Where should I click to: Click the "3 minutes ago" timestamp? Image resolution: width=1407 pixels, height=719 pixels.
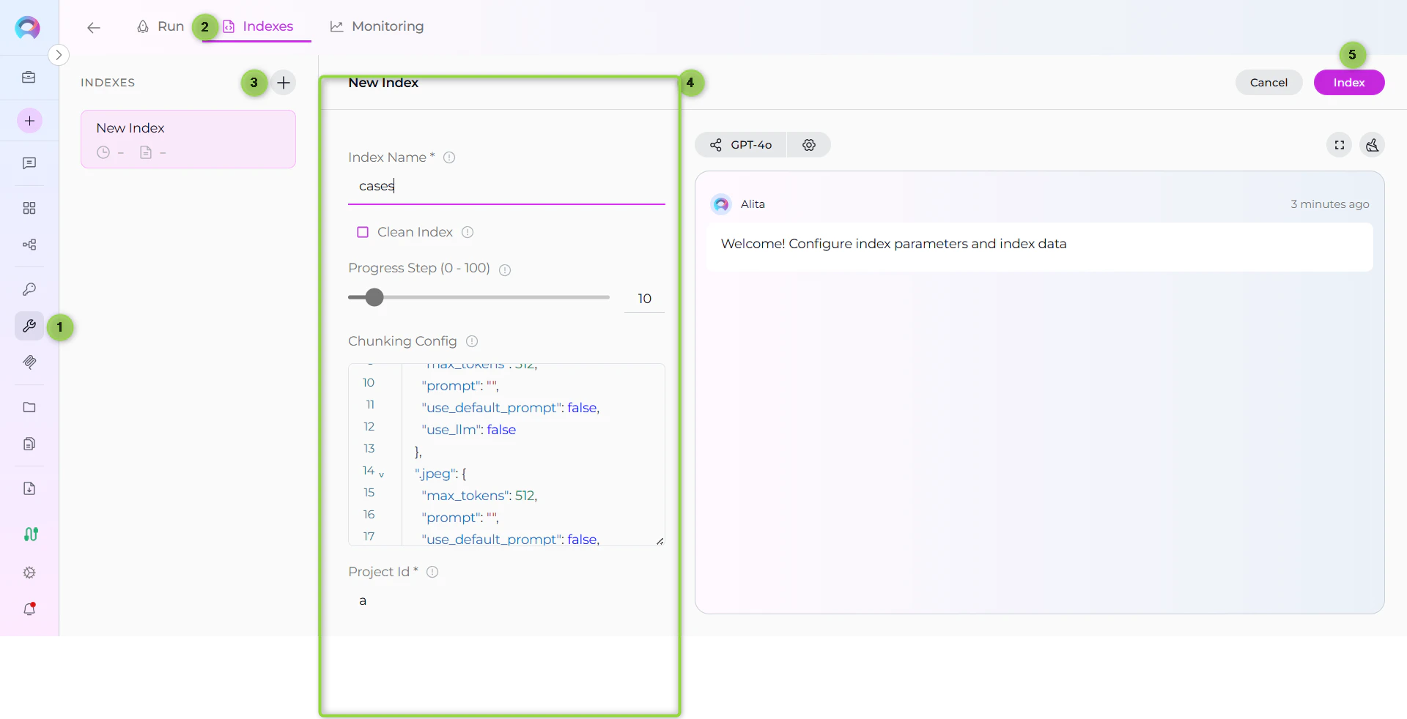(1330, 204)
